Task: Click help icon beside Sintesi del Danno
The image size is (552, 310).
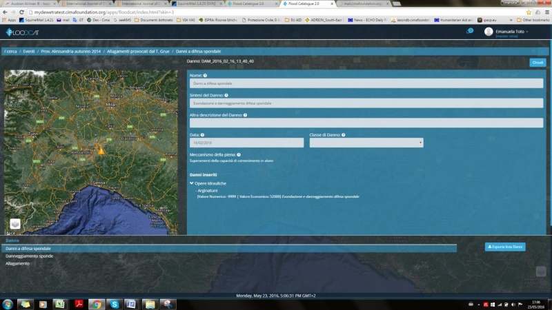Action: 226,95
